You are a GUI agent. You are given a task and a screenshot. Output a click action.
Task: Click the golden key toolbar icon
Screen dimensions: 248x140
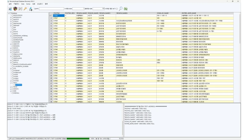point(25,9)
